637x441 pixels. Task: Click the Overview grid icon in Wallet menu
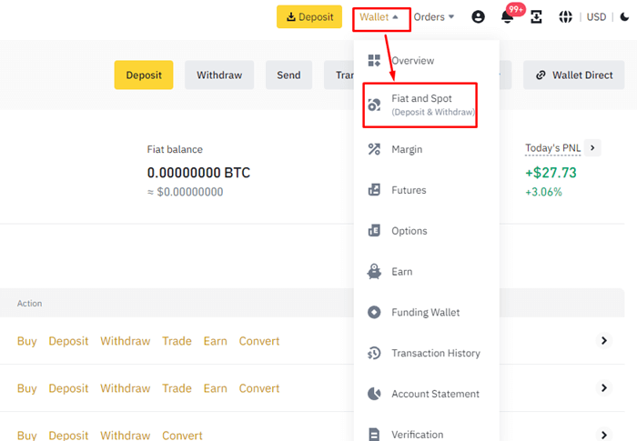tap(374, 61)
